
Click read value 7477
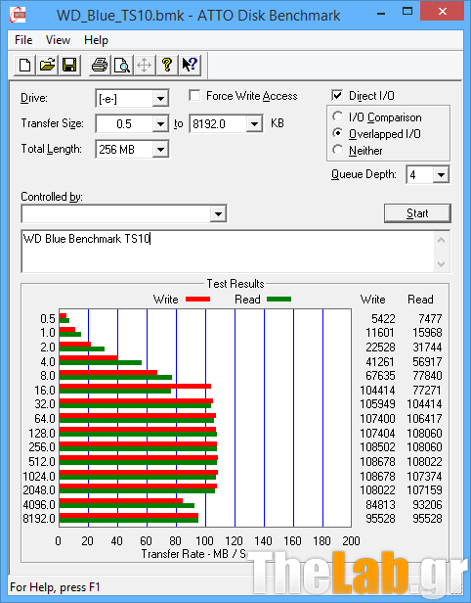(x=430, y=319)
